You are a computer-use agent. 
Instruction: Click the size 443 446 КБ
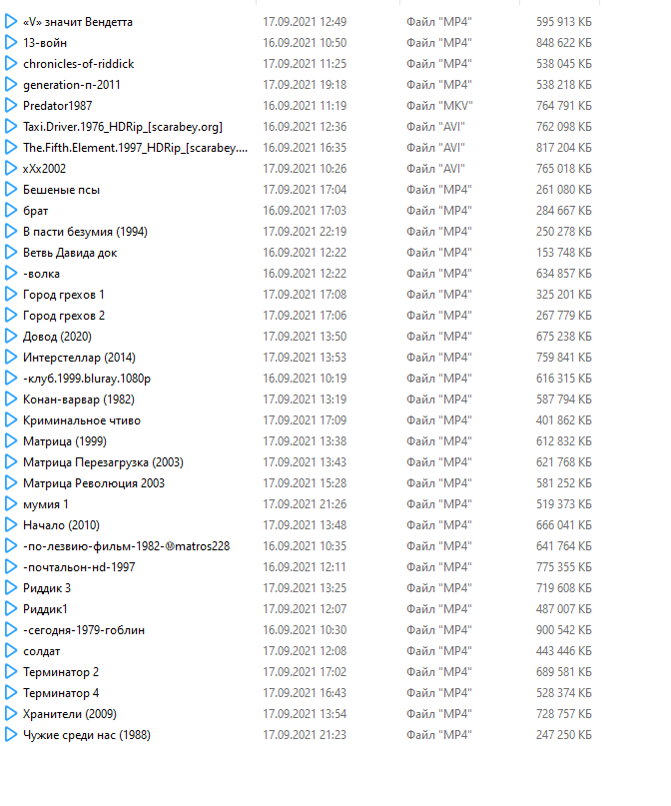[563, 651]
